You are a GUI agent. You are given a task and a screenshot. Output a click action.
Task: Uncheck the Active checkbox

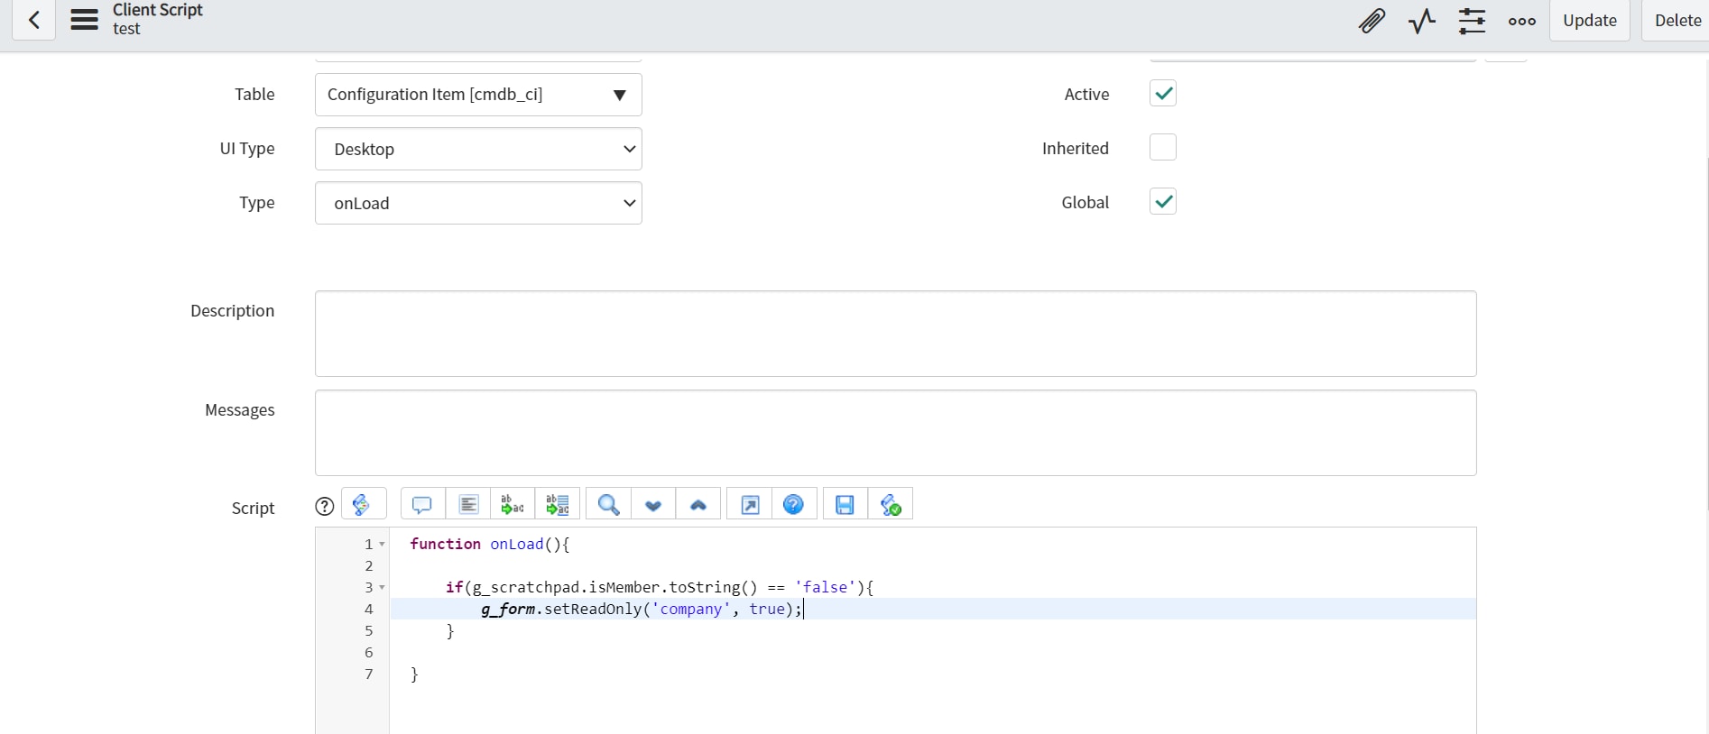(1163, 93)
